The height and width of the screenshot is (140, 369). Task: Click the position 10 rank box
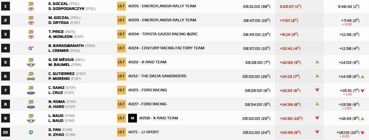(x=5, y=132)
